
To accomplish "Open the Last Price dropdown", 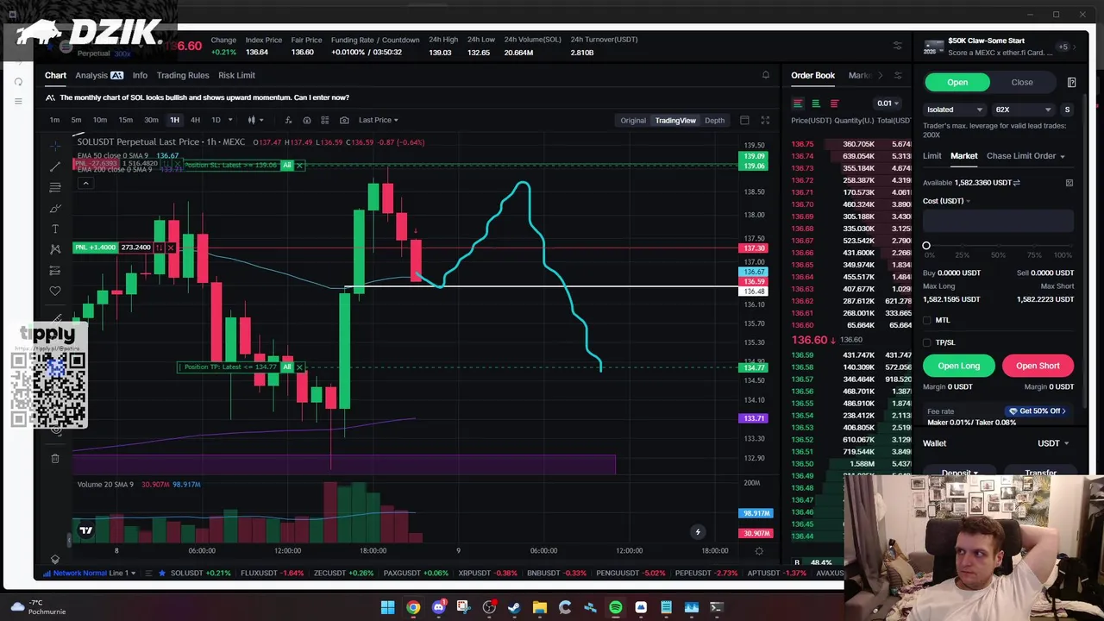I will click(x=379, y=120).
